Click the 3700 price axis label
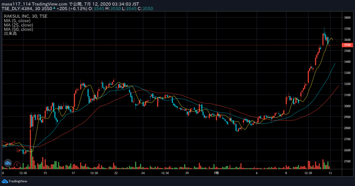355x186 pixels. [347, 29]
